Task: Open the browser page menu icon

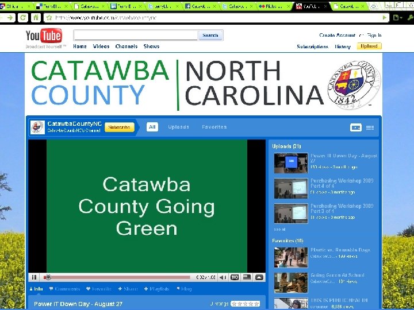Action: point(397,18)
